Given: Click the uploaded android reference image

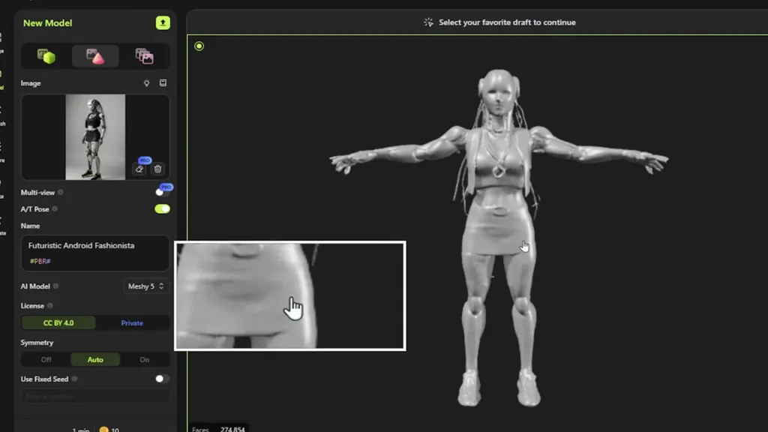Looking at the screenshot, I should pos(95,137).
